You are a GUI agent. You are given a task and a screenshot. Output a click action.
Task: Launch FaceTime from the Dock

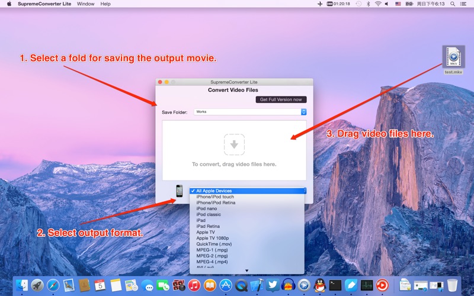[162, 285]
